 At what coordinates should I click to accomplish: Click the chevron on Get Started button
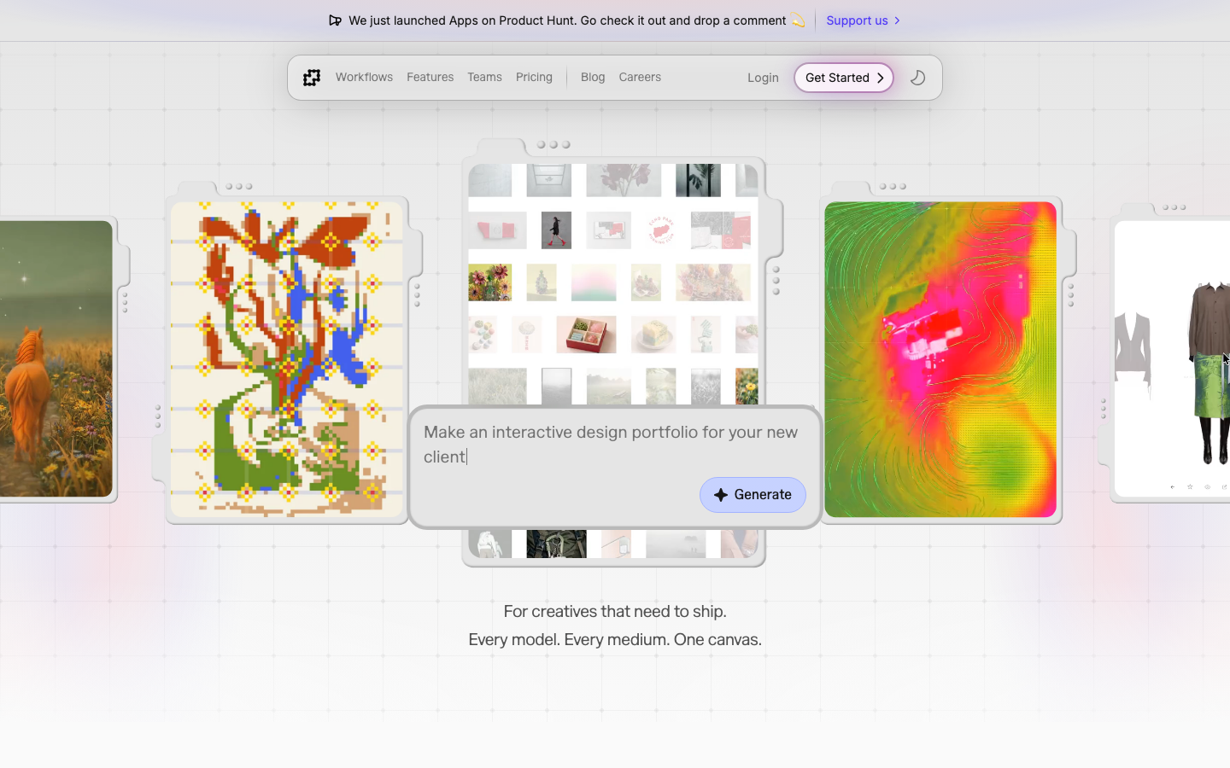(x=881, y=78)
